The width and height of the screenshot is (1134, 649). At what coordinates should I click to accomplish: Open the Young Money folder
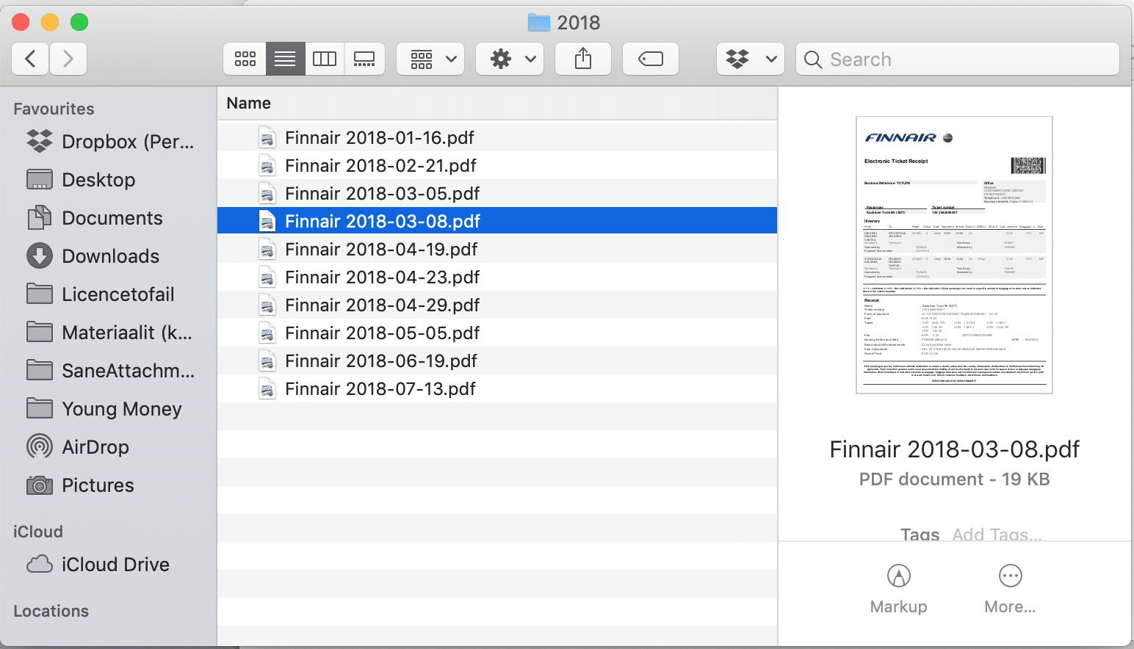[x=104, y=409]
